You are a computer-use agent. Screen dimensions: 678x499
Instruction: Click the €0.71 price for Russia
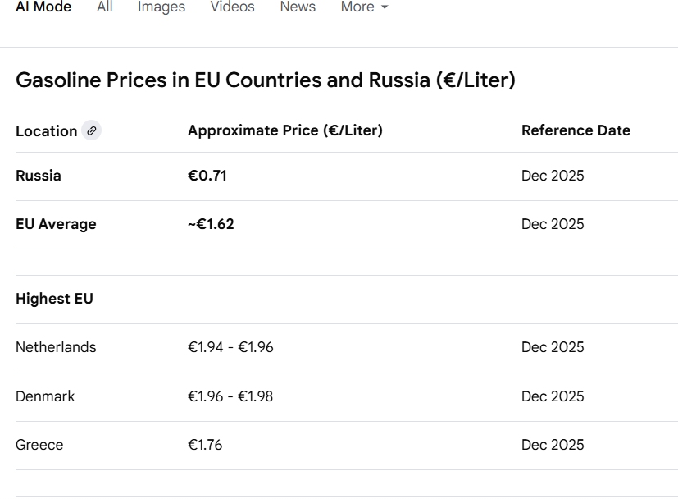click(207, 176)
